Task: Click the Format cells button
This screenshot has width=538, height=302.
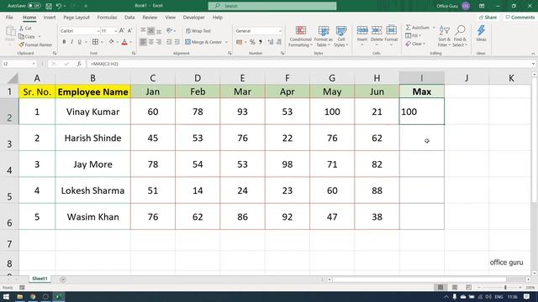Action: pos(391,36)
